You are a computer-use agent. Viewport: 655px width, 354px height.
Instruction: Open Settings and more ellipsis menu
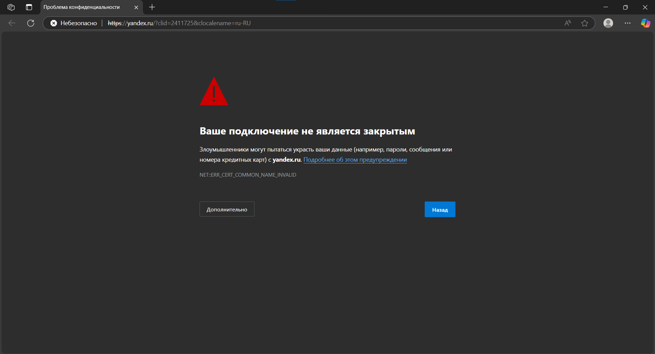tap(628, 23)
